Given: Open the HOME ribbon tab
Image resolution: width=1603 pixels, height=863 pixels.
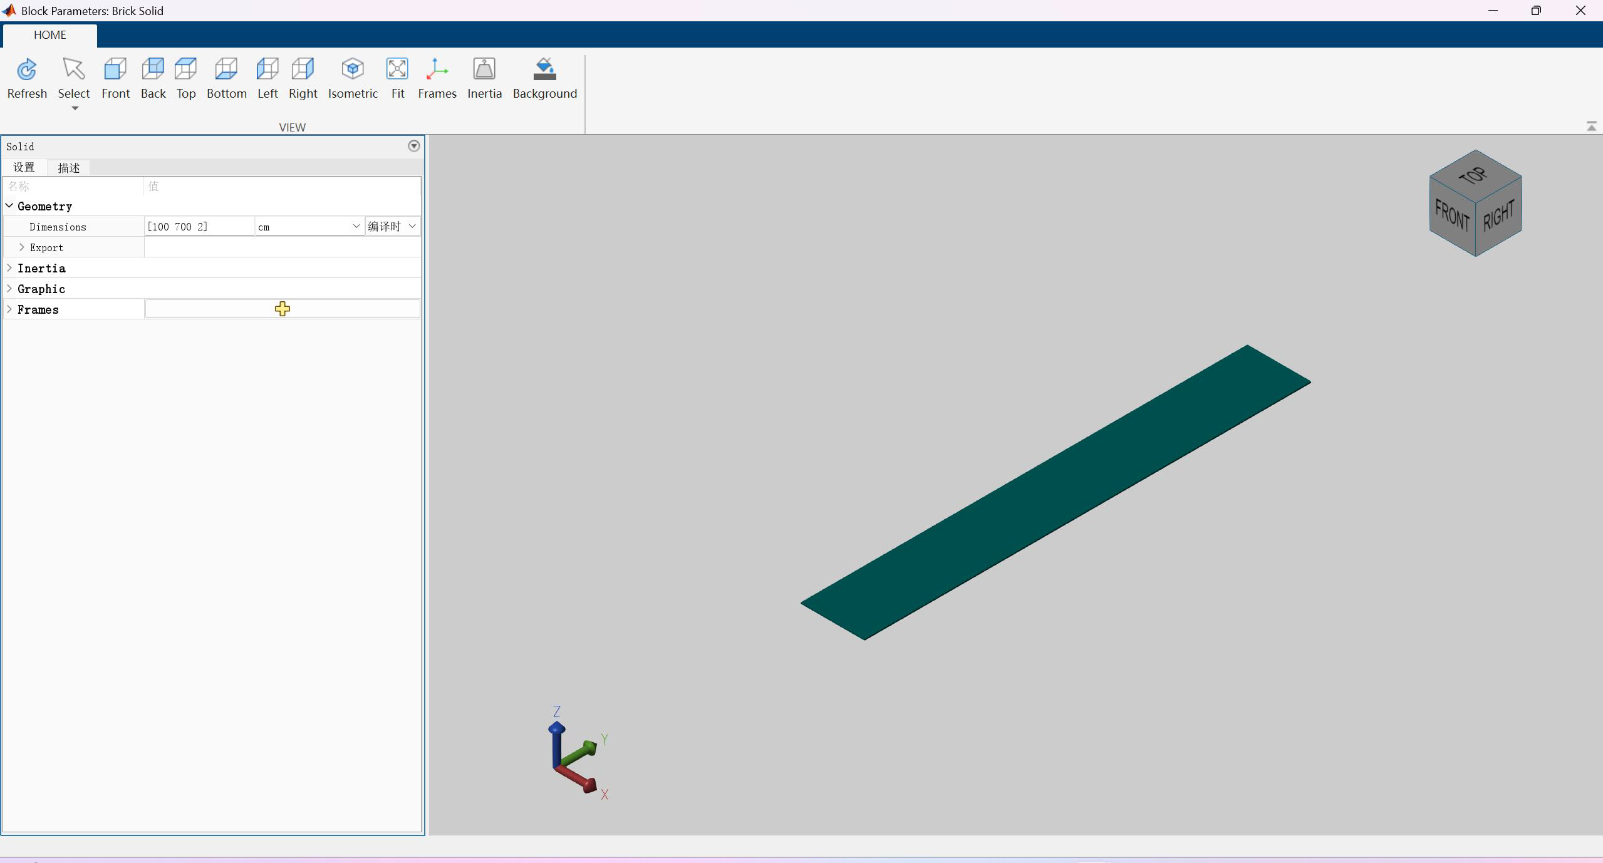Looking at the screenshot, I should 49,35.
